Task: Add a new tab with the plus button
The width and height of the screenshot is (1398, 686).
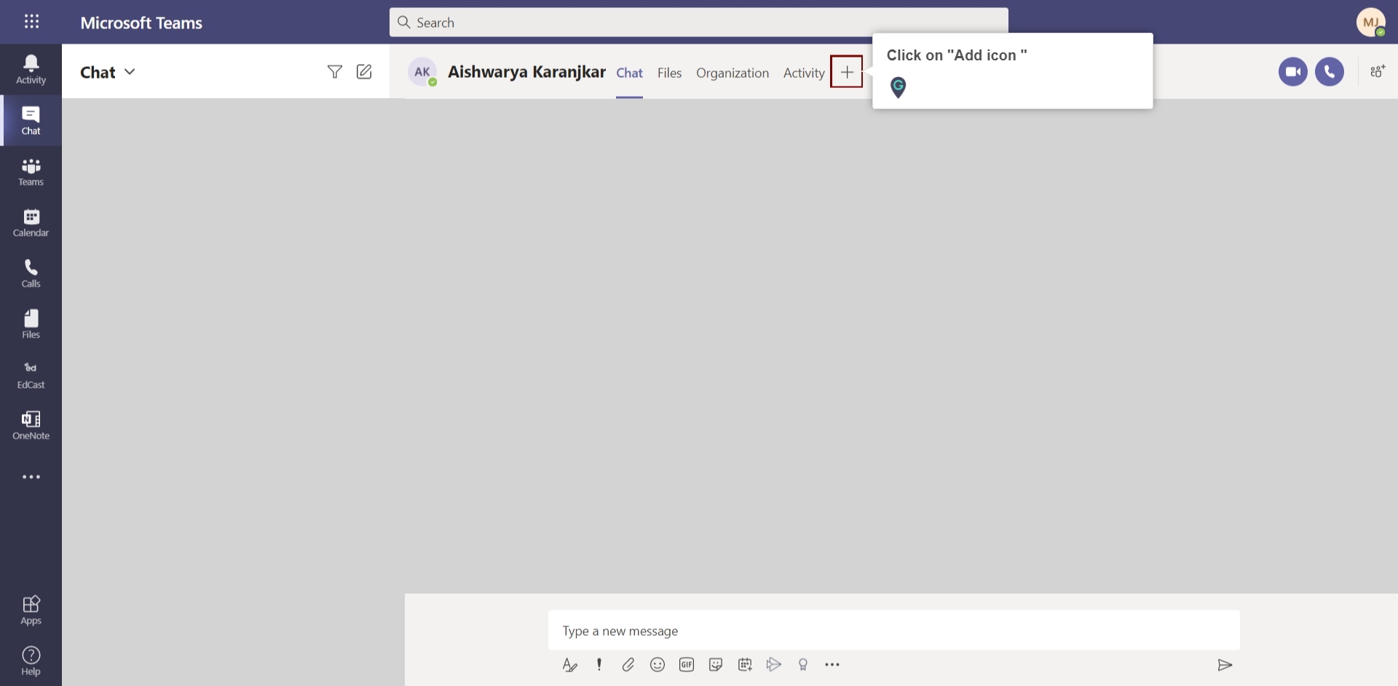Action: pos(847,71)
